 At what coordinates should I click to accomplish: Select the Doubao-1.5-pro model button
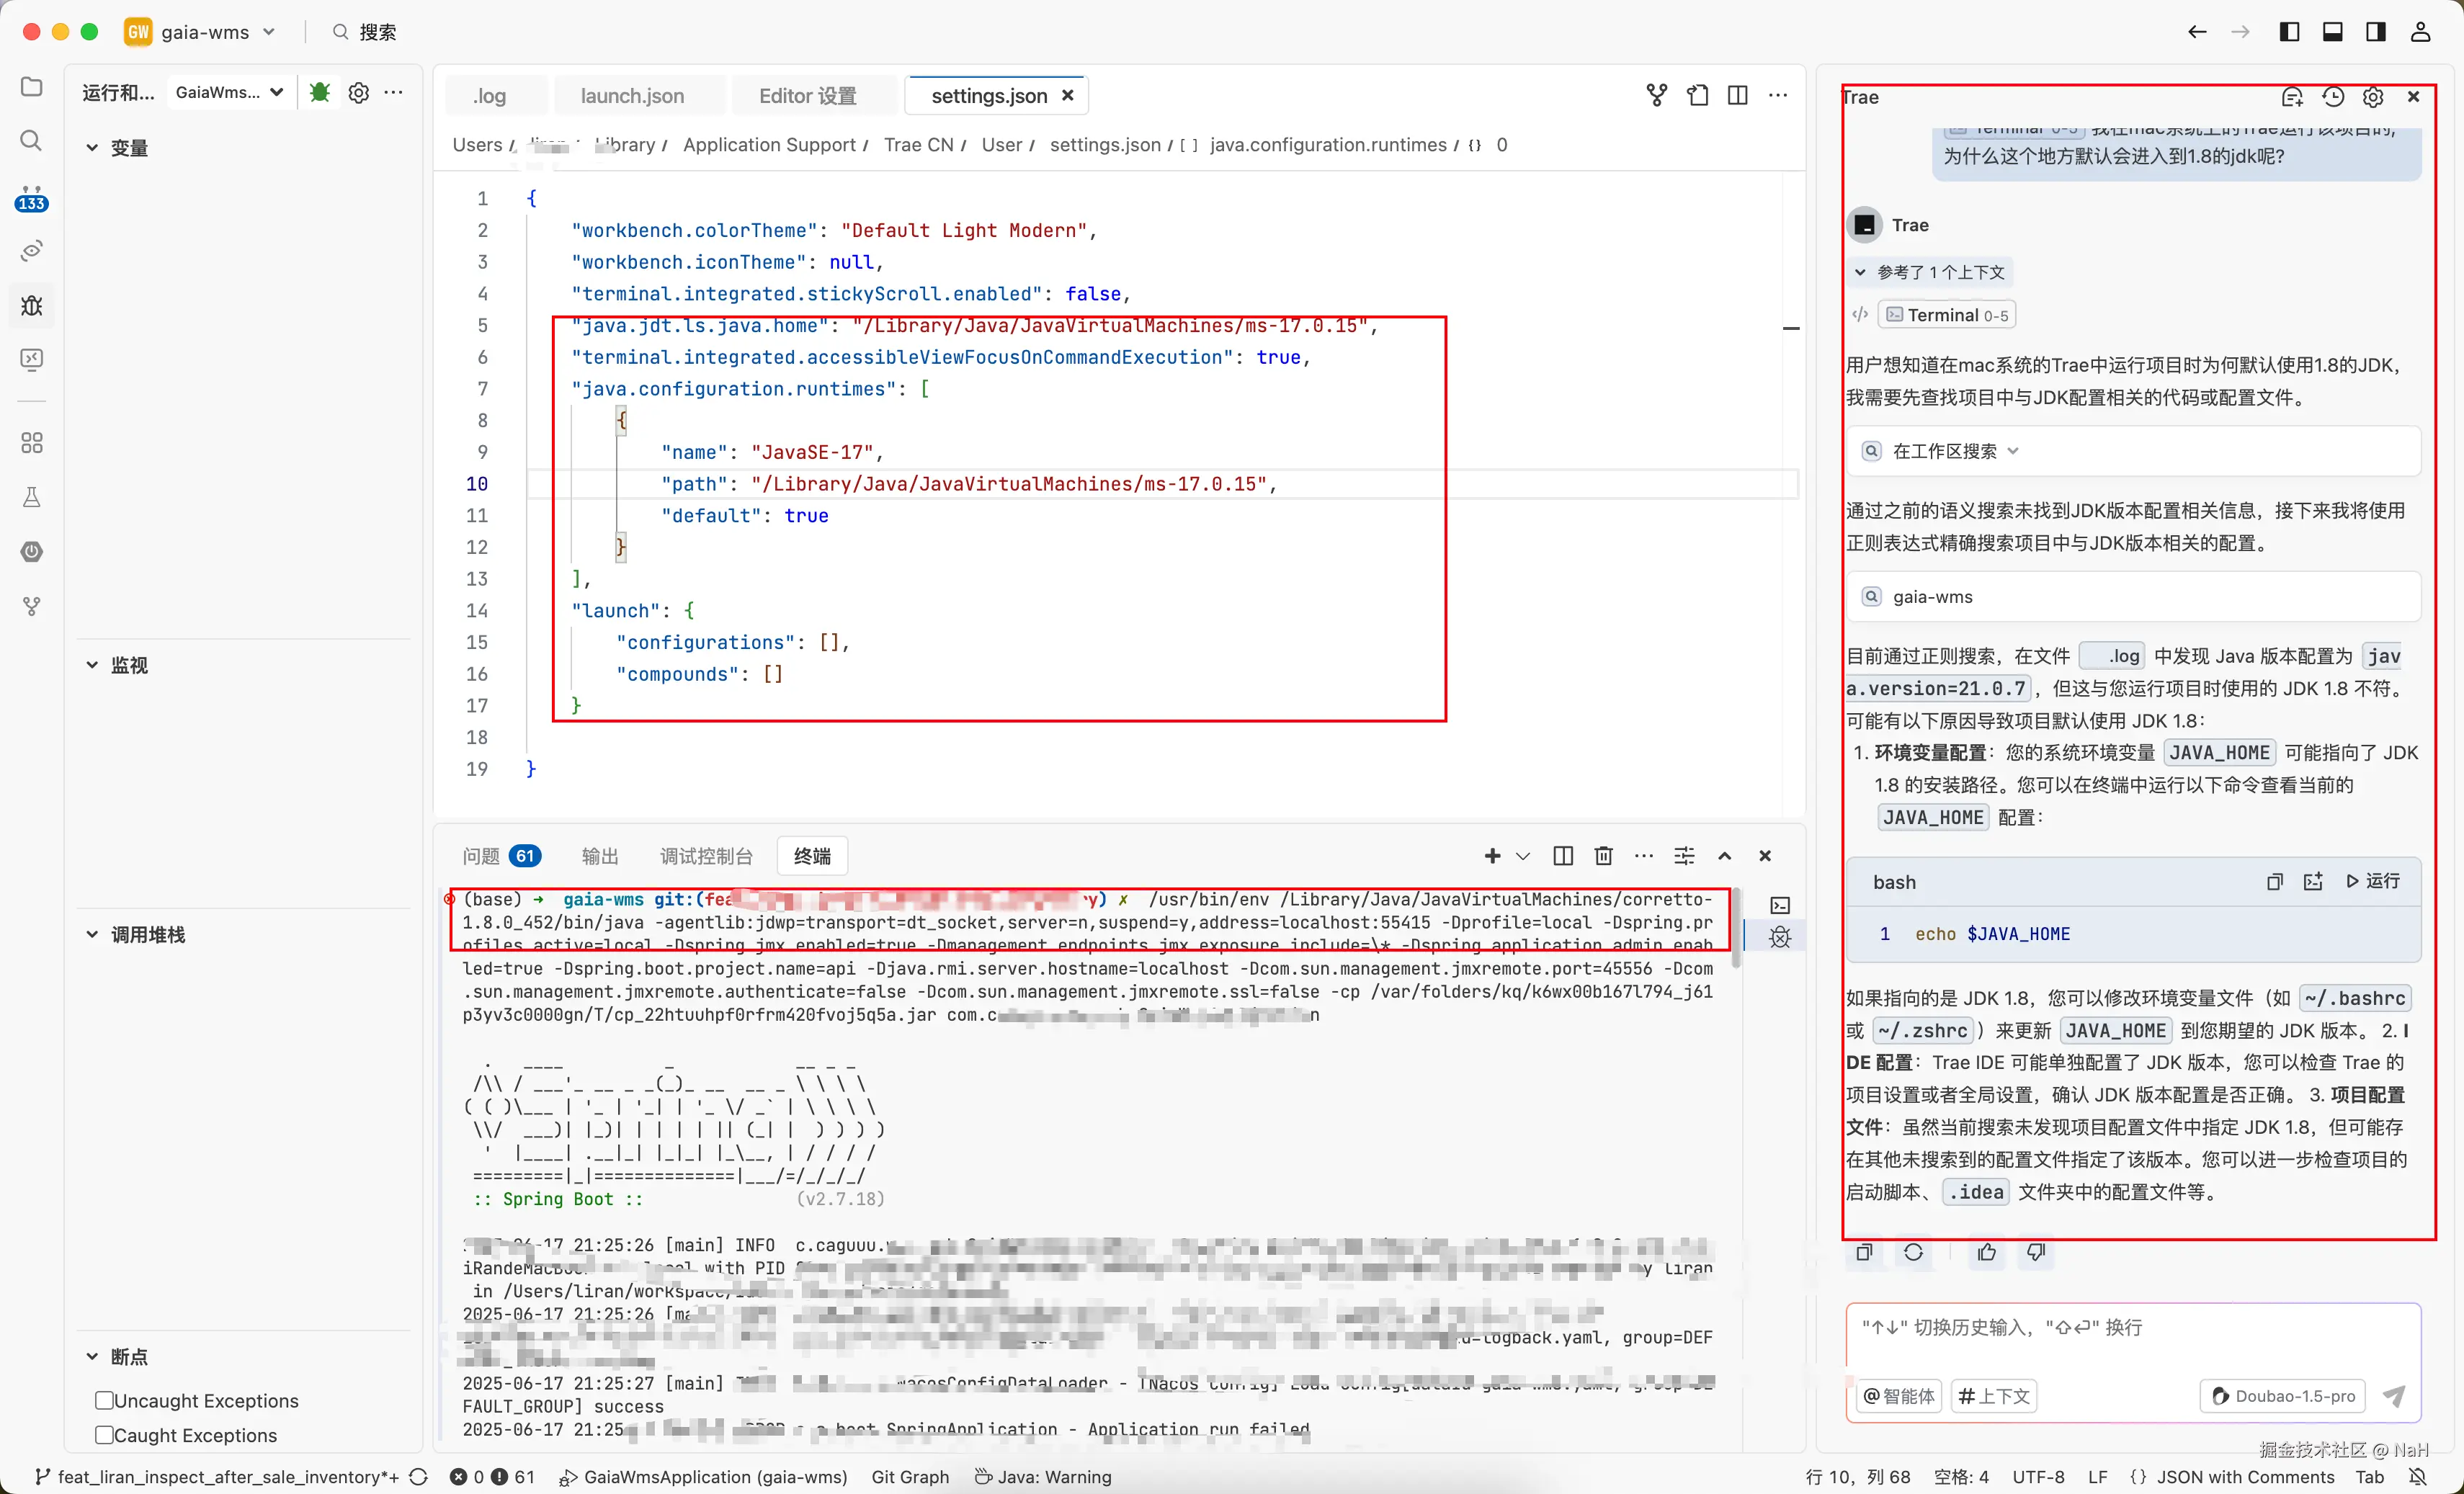pyautogui.click(x=2283, y=1396)
